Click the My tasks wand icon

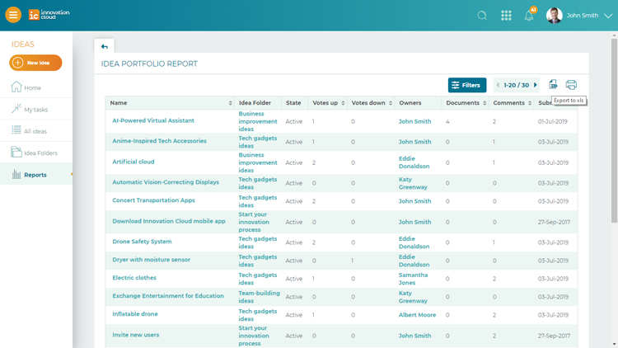point(16,108)
